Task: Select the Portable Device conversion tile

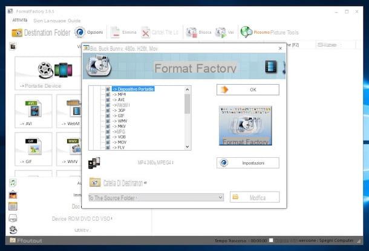Action: tap(48, 73)
